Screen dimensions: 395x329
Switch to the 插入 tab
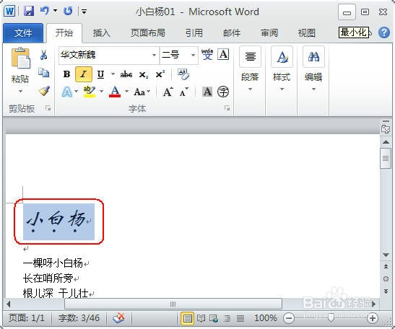click(102, 33)
